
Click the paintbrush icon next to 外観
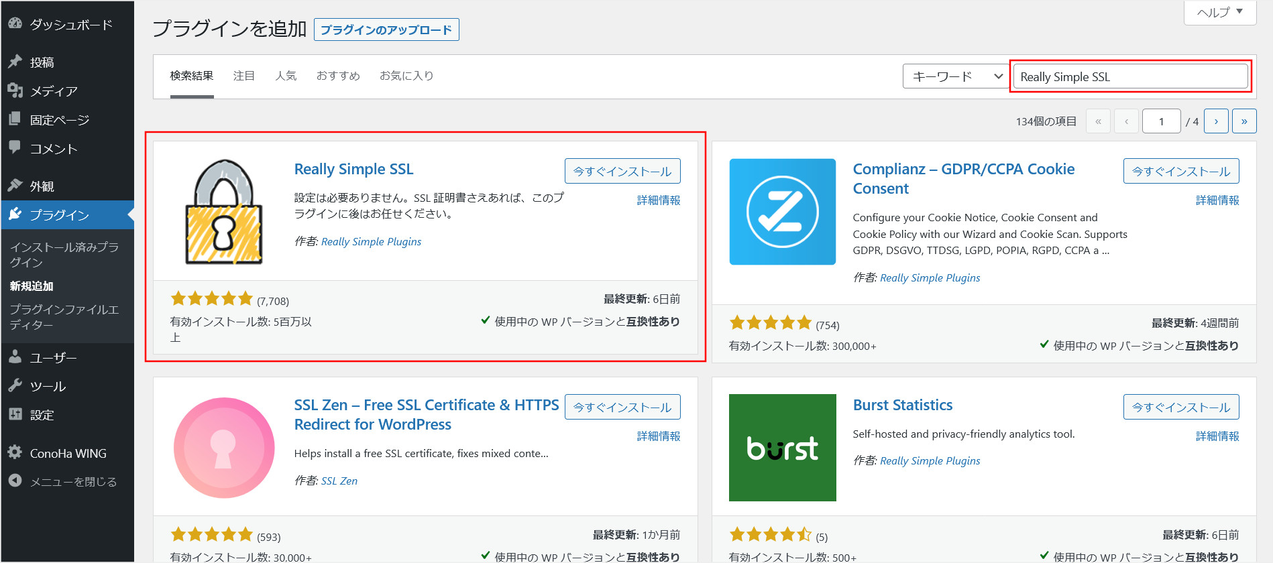(15, 186)
